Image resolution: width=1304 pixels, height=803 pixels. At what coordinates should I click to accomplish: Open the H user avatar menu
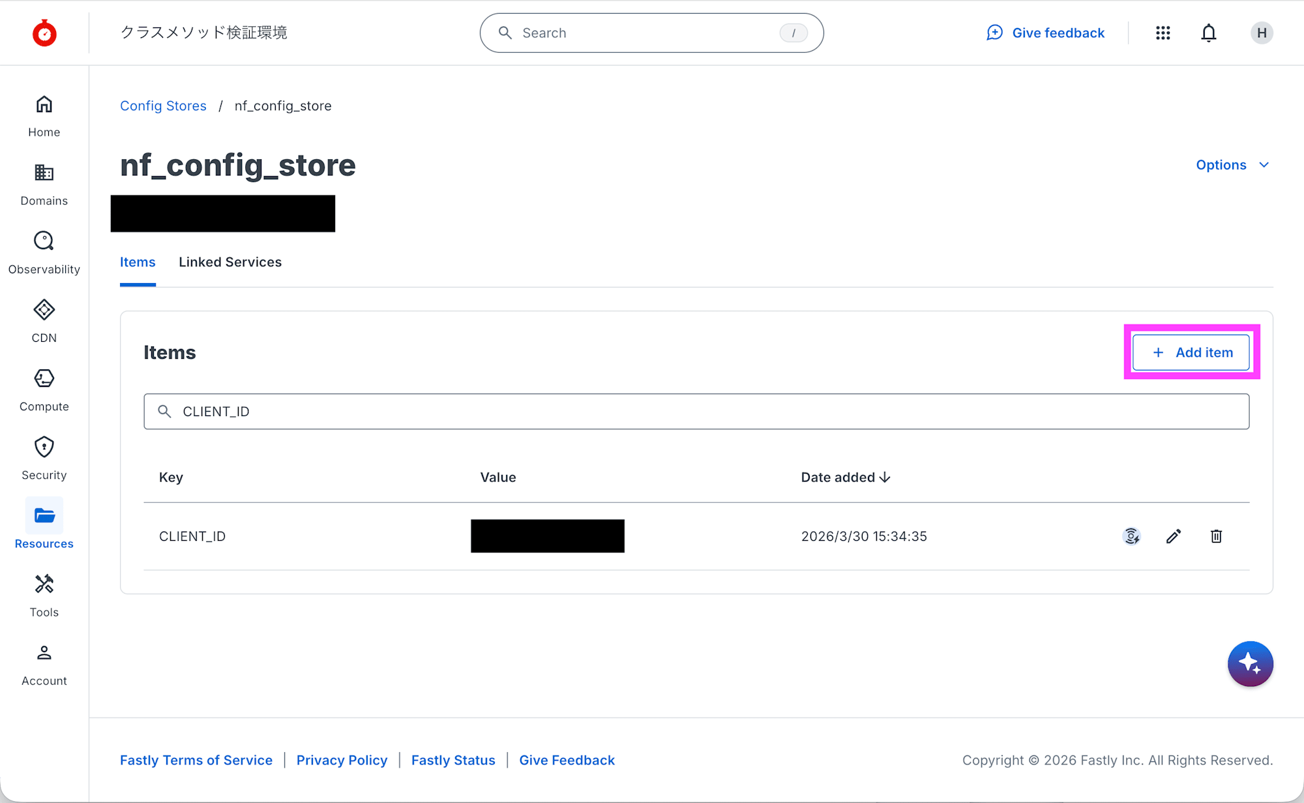point(1261,33)
